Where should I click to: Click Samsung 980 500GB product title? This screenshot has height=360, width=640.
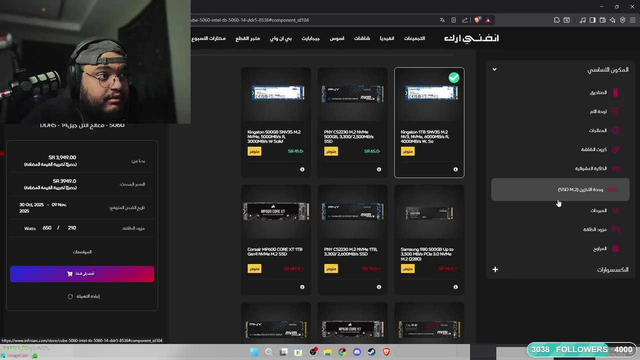pyautogui.click(x=427, y=254)
